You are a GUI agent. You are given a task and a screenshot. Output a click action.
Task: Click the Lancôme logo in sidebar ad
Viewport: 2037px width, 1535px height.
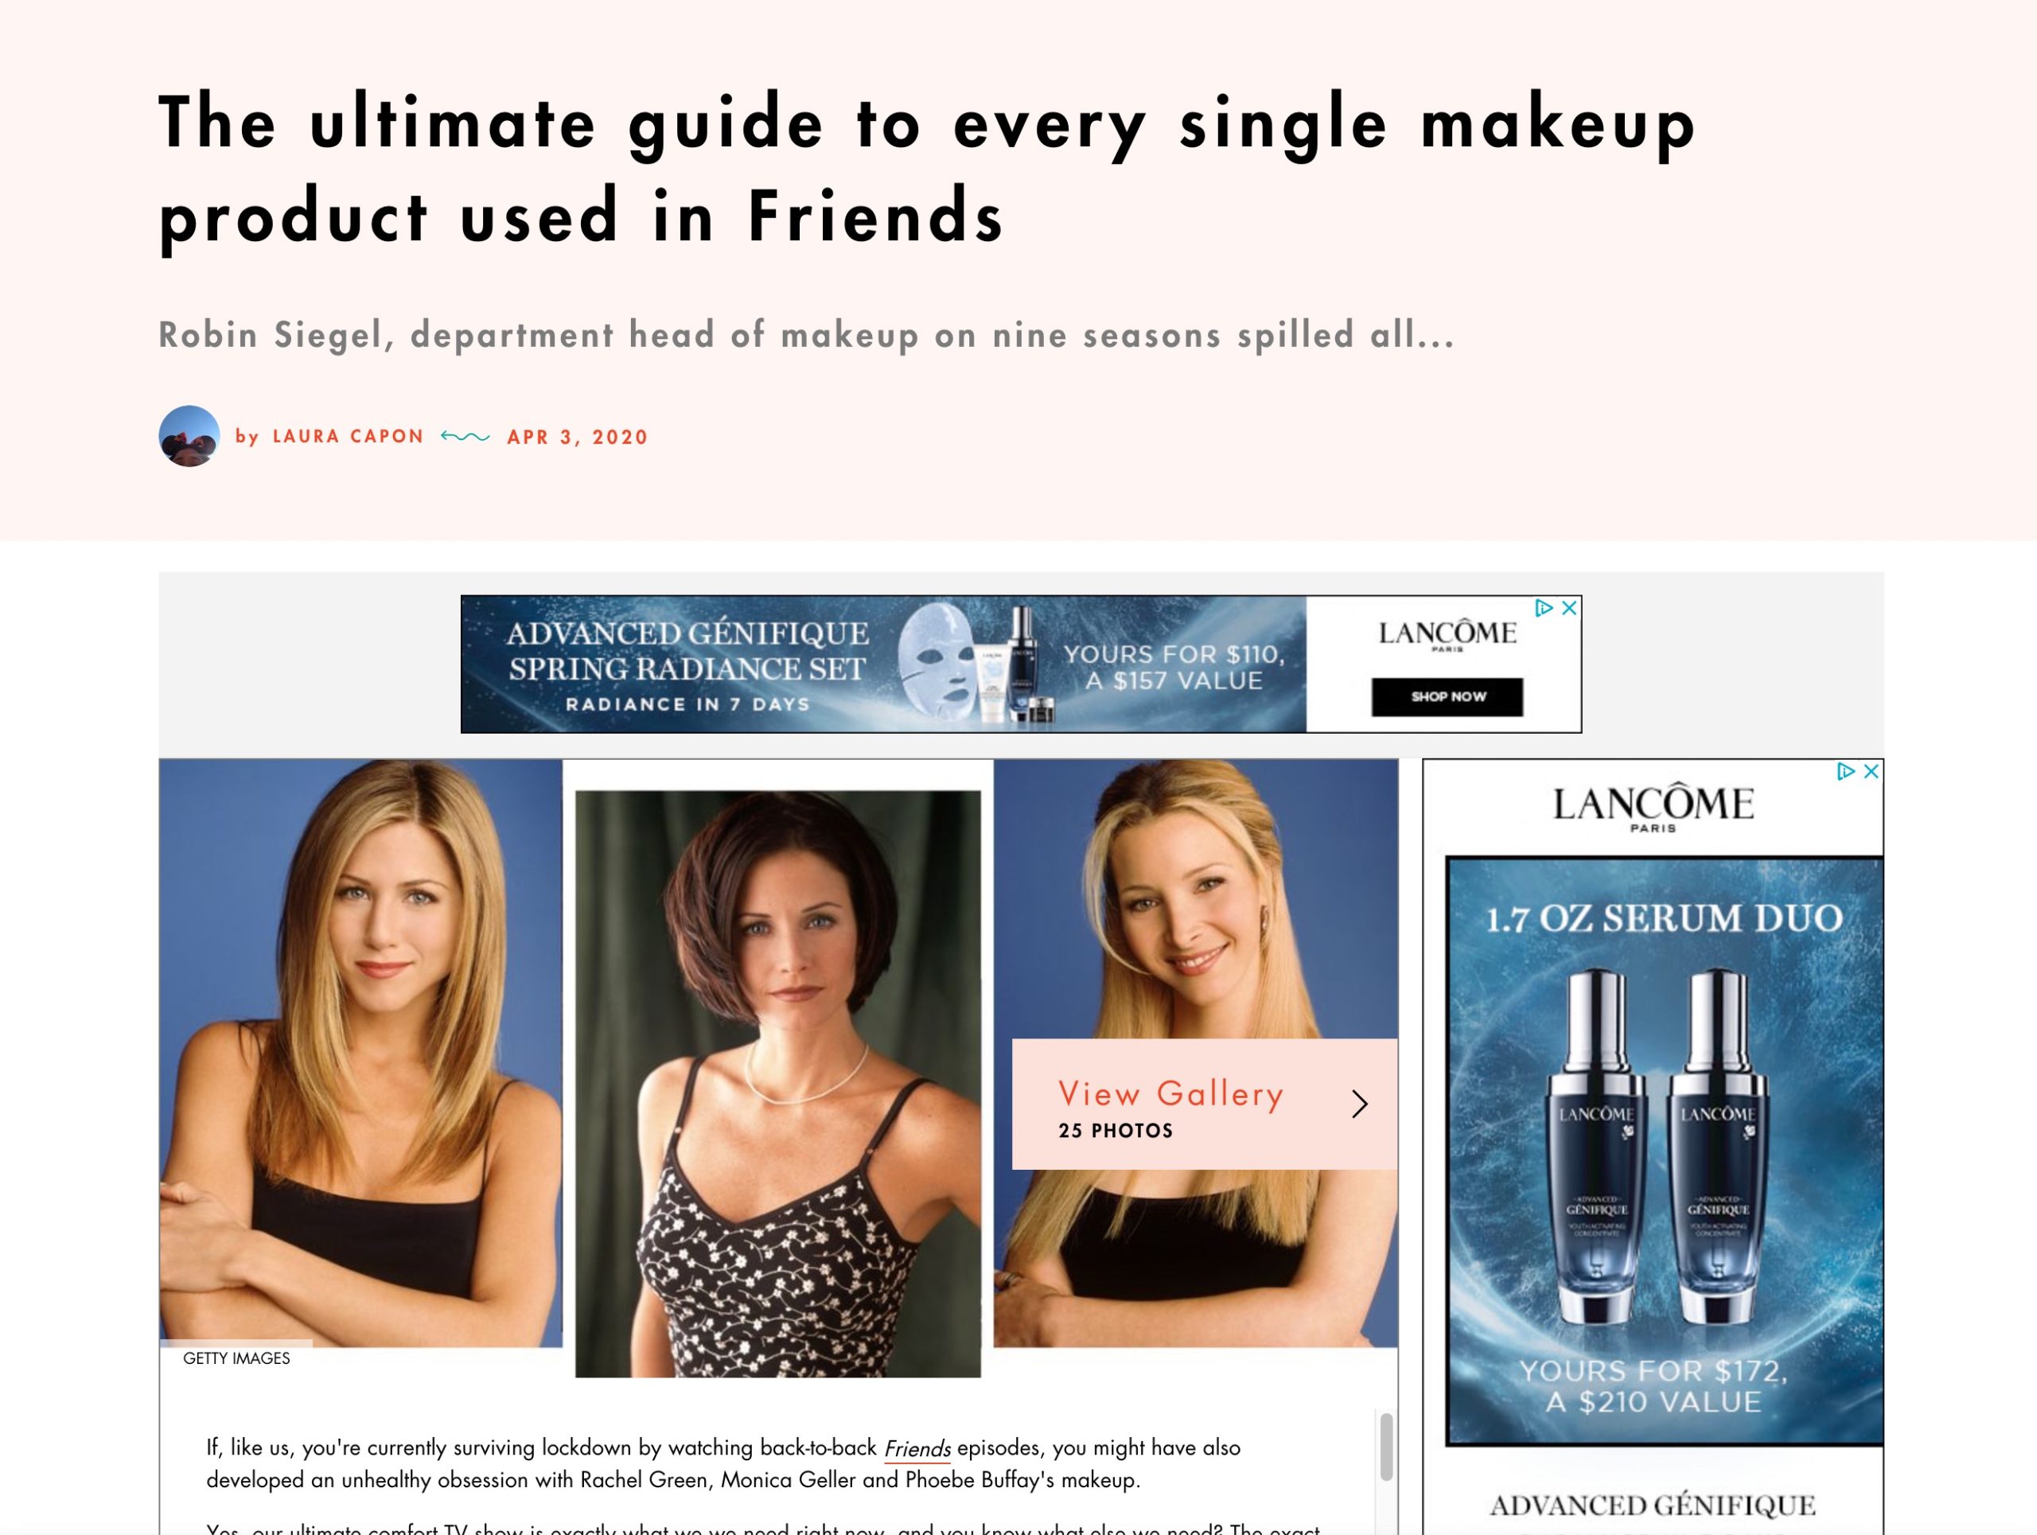pos(1653,808)
